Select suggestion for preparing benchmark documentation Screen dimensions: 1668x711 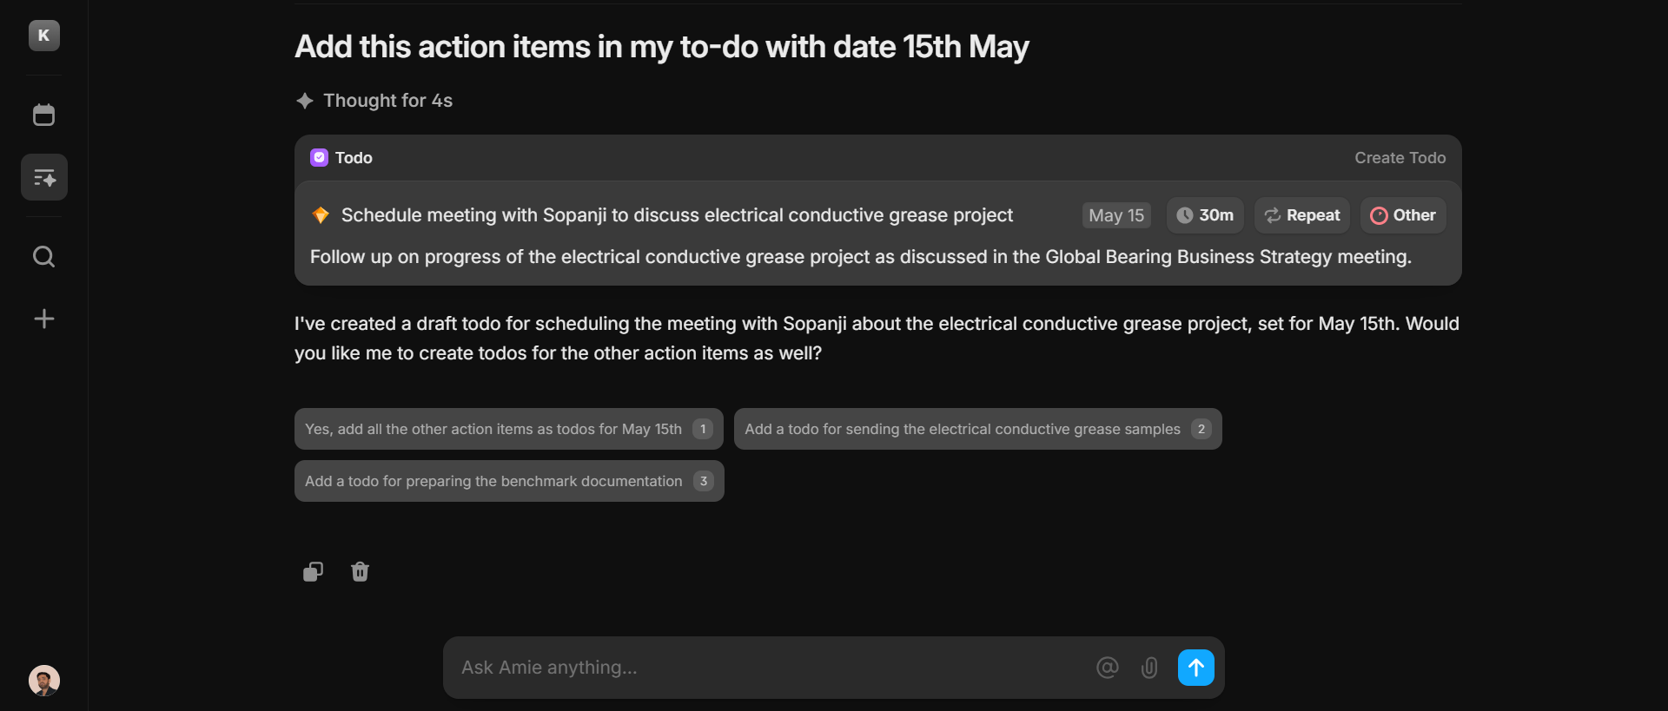tap(509, 481)
